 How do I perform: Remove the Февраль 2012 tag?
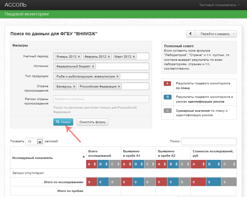click(x=109, y=57)
